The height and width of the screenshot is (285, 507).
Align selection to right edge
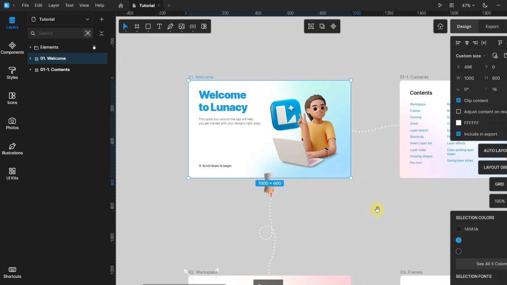coord(475,43)
